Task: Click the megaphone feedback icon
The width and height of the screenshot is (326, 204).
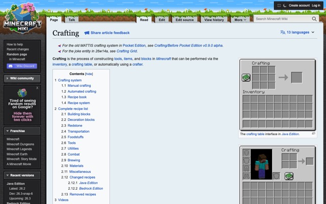Action: (87, 33)
